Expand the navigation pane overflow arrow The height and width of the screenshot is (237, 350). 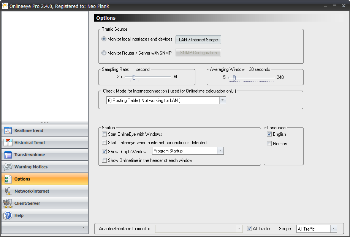[84, 228]
